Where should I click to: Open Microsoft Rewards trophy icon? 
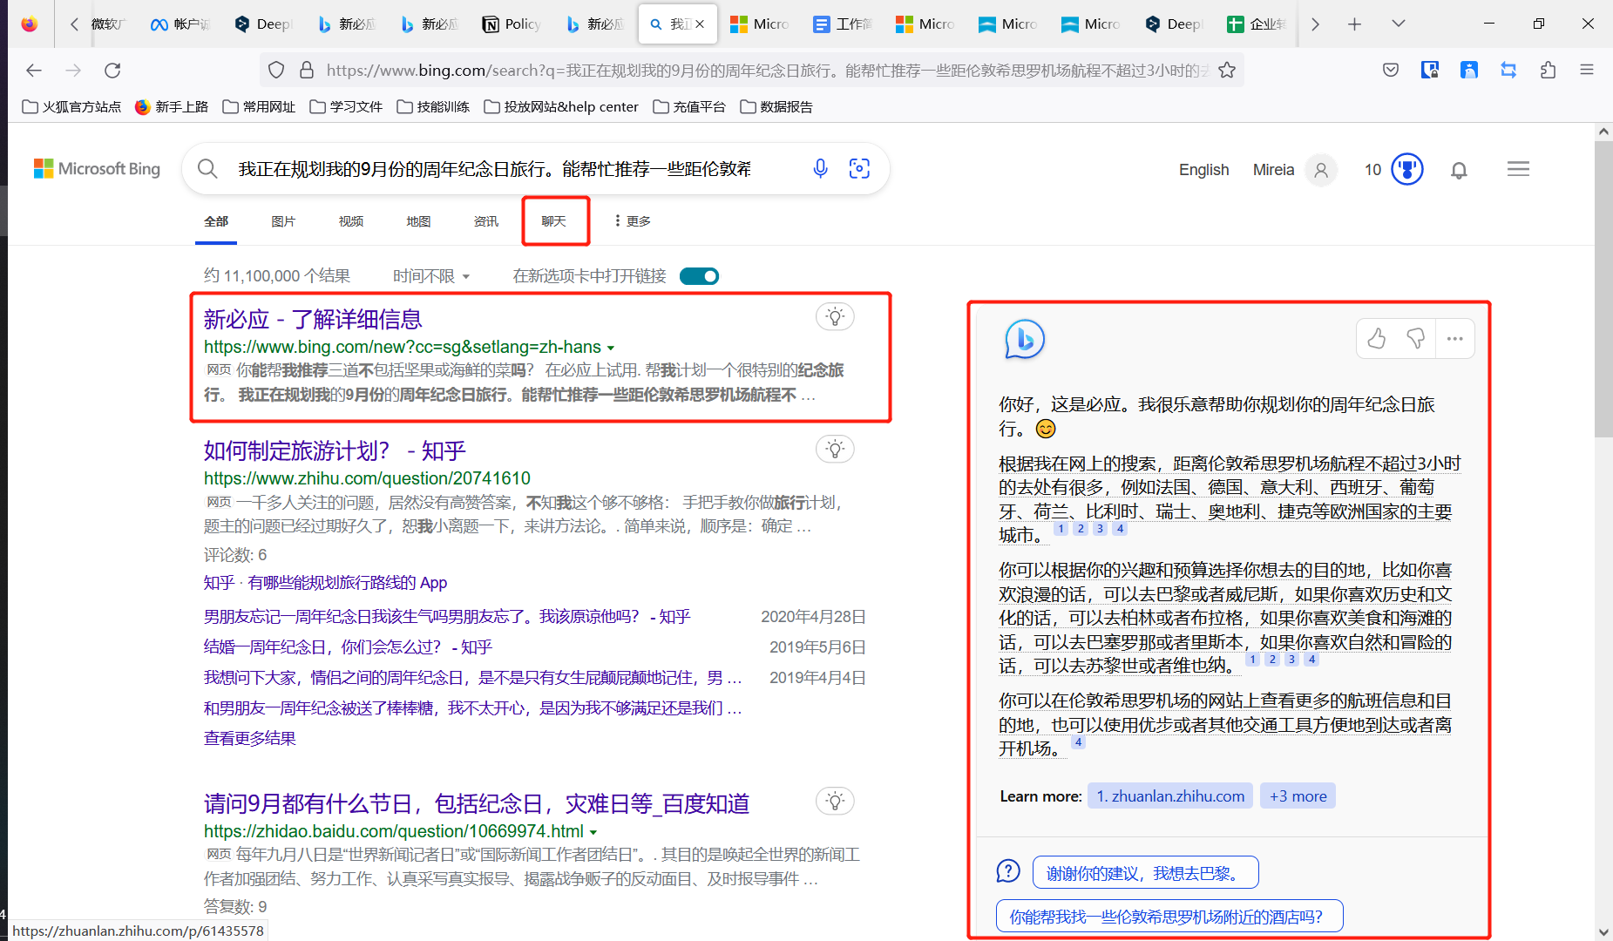(x=1407, y=169)
